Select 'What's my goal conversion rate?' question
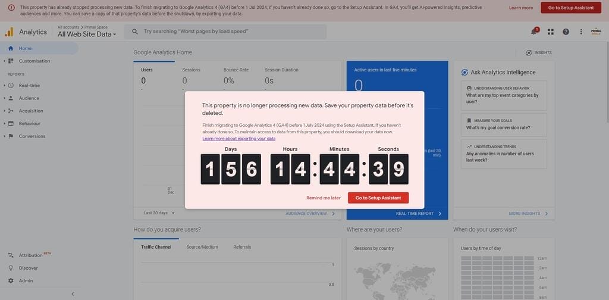 (x=504, y=124)
